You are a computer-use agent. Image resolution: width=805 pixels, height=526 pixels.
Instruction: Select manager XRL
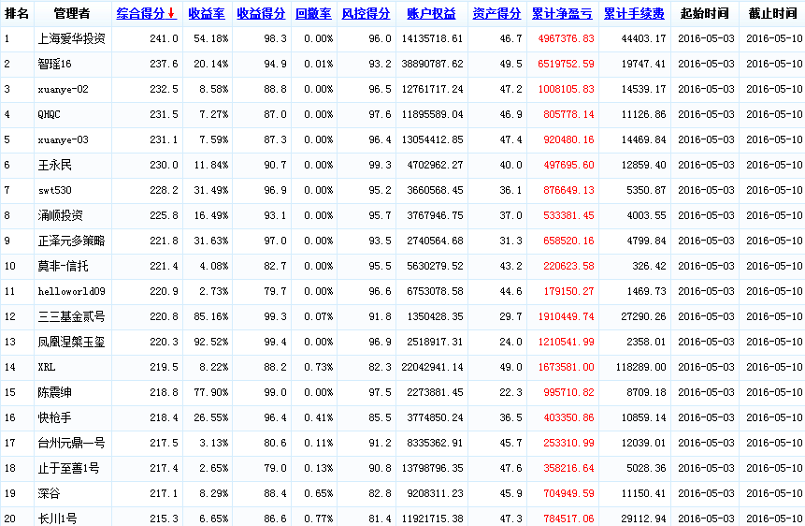pos(46,367)
